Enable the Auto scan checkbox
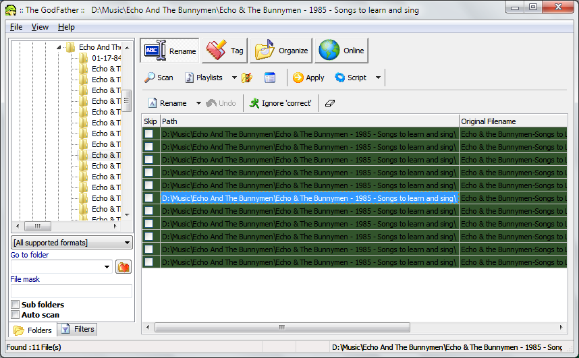579x358 pixels. click(15, 315)
